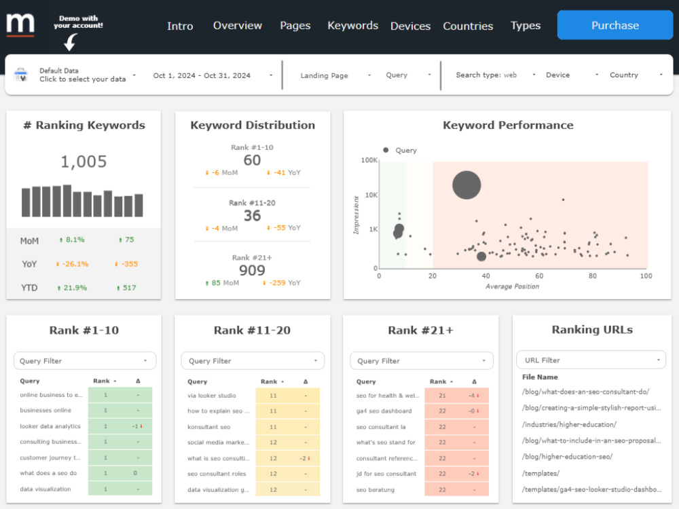Image resolution: width=679 pixels, height=509 pixels.
Task: Select 'businesses online' query row
Action: pos(86,411)
